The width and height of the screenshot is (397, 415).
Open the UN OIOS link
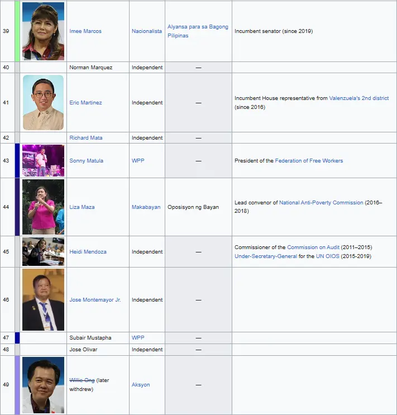click(x=327, y=256)
